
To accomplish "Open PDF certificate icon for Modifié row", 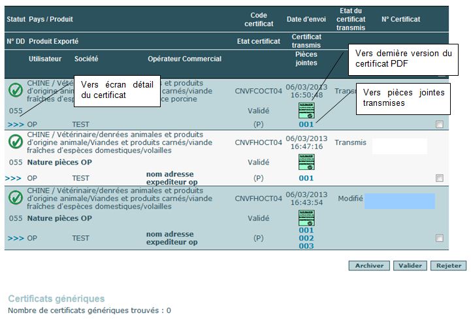I will [306, 218].
